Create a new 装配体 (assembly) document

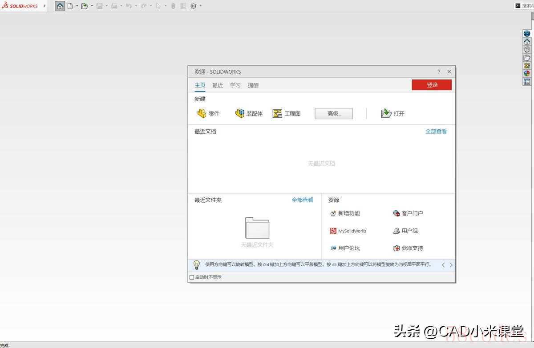tap(249, 114)
